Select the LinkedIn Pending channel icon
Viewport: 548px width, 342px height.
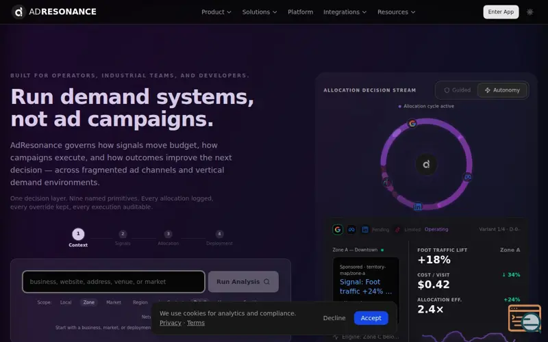(x=365, y=229)
